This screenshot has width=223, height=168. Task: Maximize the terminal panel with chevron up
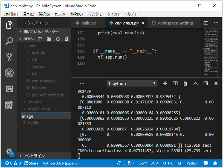coord(196,83)
